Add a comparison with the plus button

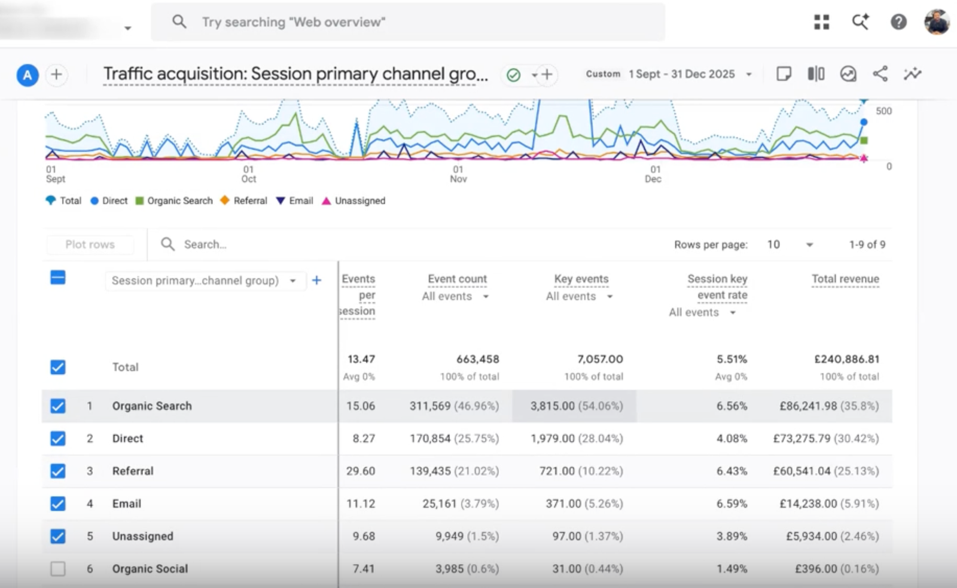coord(56,75)
